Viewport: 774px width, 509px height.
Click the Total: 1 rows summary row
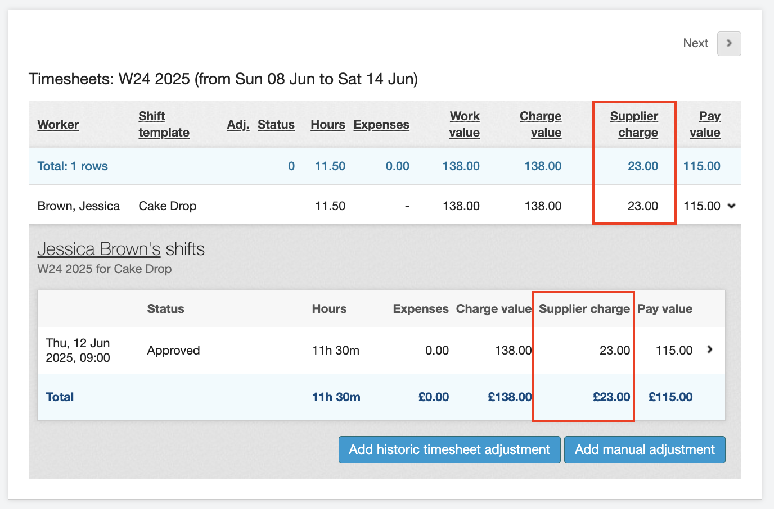pos(73,166)
